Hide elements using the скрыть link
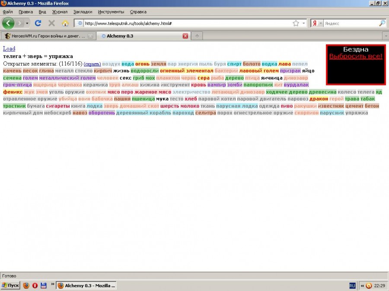 (x=92, y=64)
